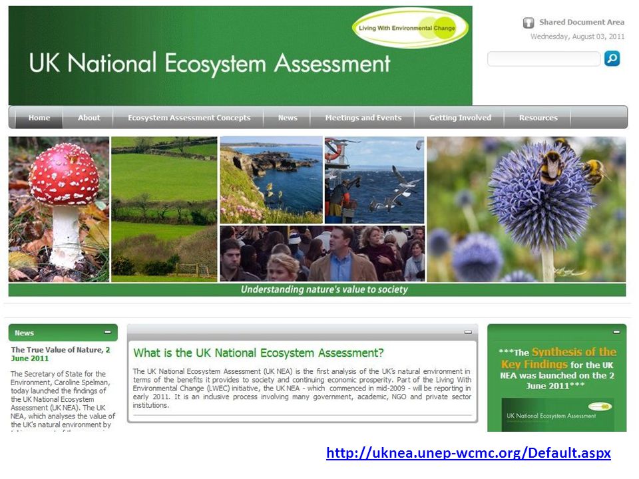Click the fishing boat and gulls photo
639x479 pixels.
375,180
